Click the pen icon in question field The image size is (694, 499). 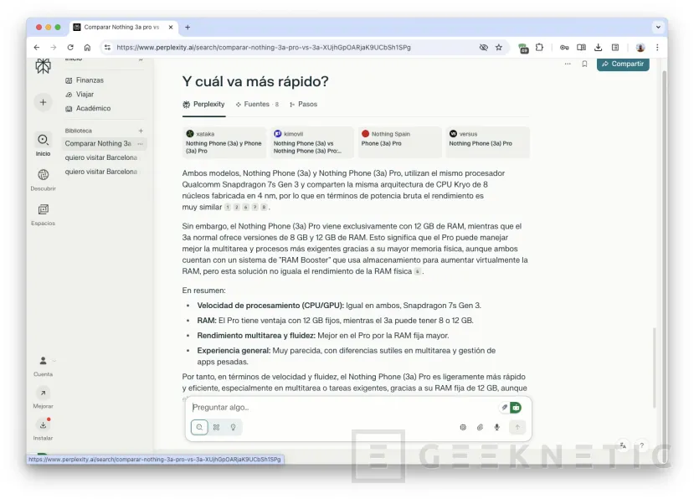[x=504, y=408]
